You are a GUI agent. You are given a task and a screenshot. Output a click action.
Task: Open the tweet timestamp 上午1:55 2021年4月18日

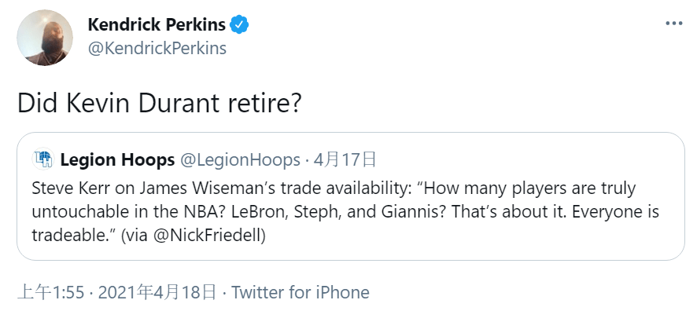[117, 292]
